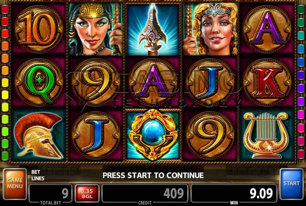Click the dark-haired warrior woman symbol
The width and height of the screenshot is (306, 206).
(x=95, y=29)
